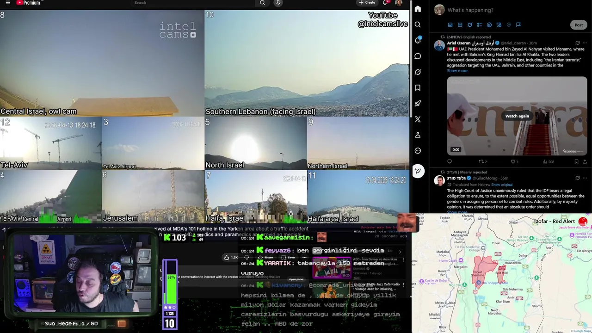Save the YouTube video to a playlist
The height and width of the screenshot is (333, 592).
[289, 257]
